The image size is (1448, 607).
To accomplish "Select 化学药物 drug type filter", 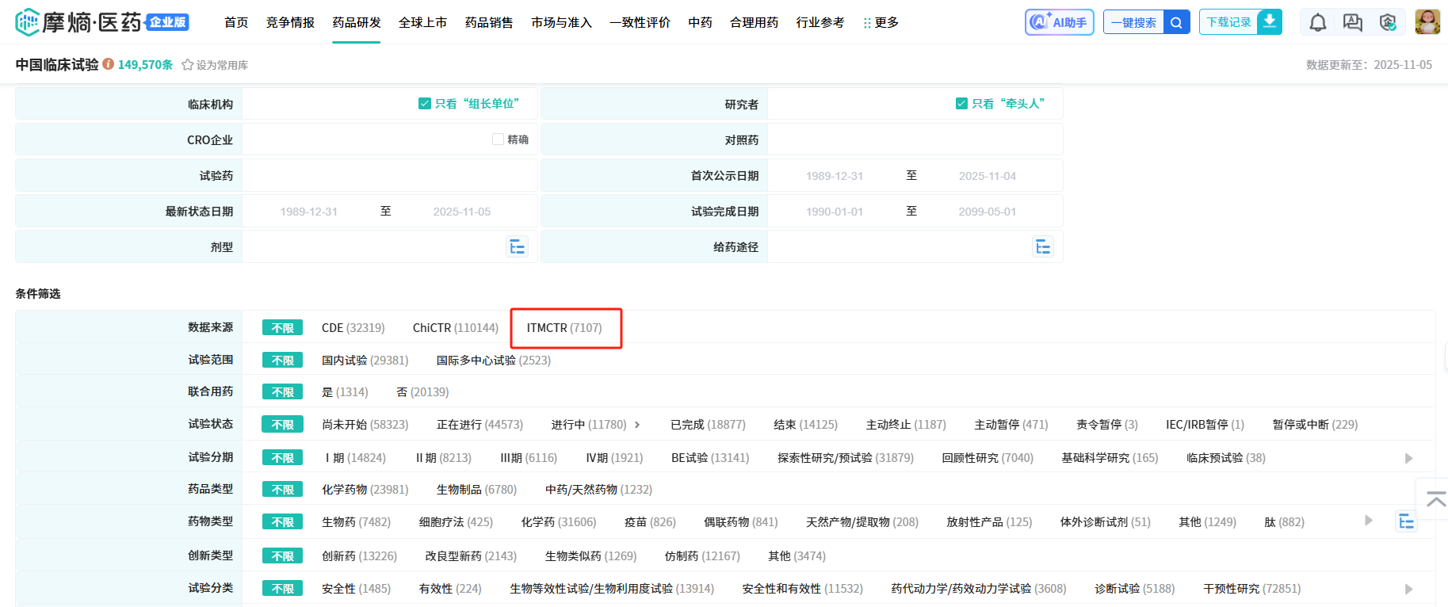I will 365,490.
